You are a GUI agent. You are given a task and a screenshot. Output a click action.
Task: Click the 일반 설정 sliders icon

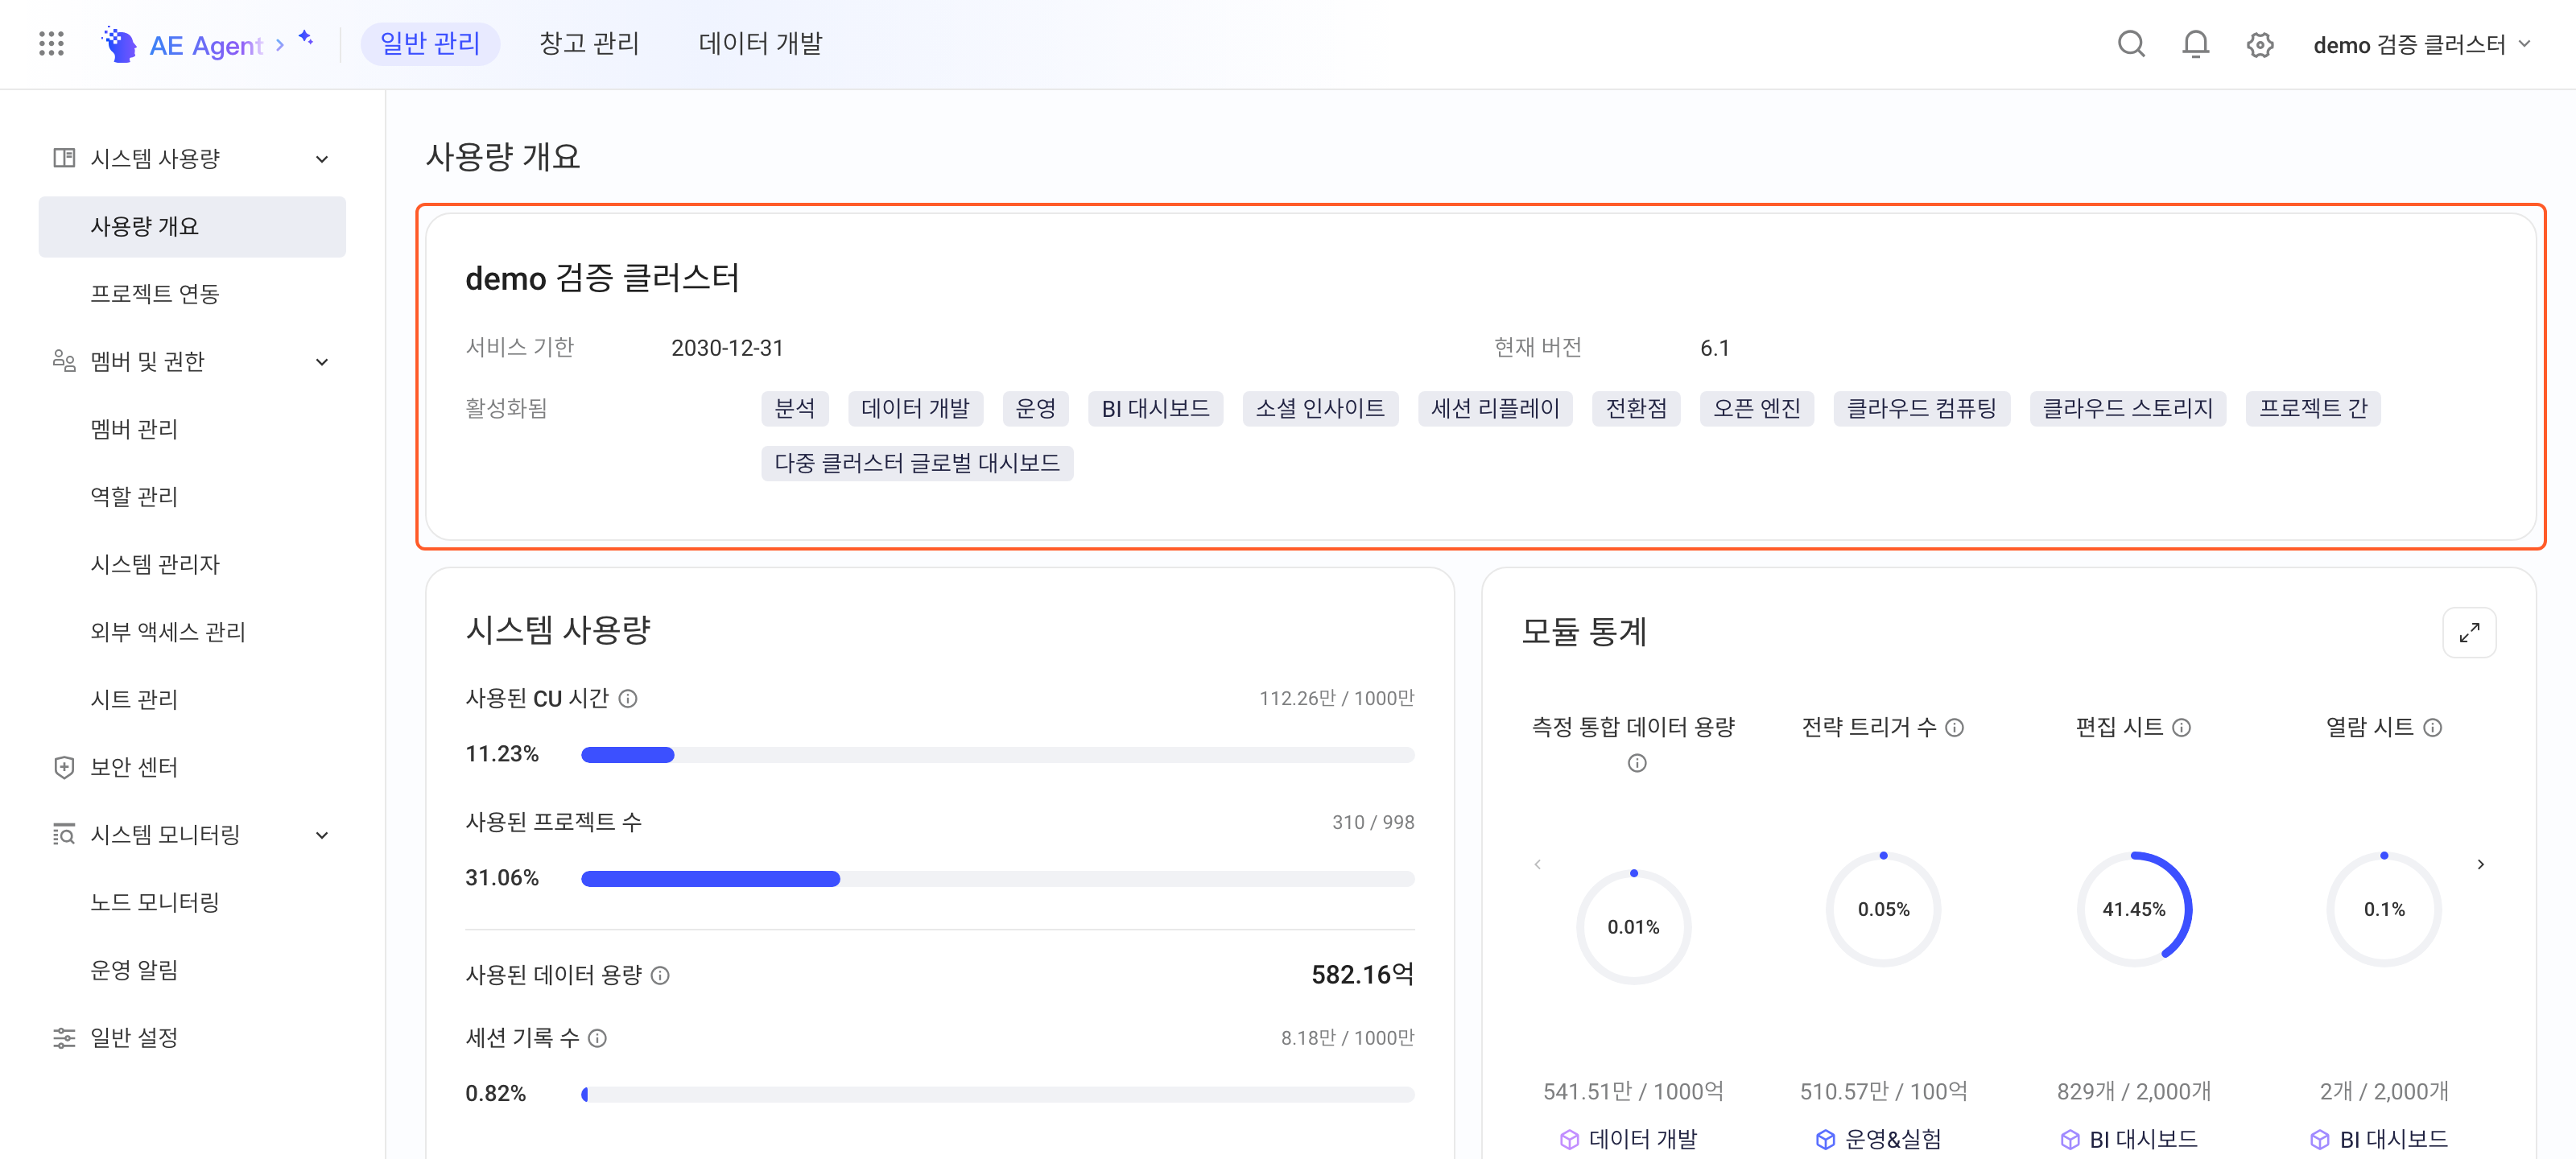(64, 1038)
